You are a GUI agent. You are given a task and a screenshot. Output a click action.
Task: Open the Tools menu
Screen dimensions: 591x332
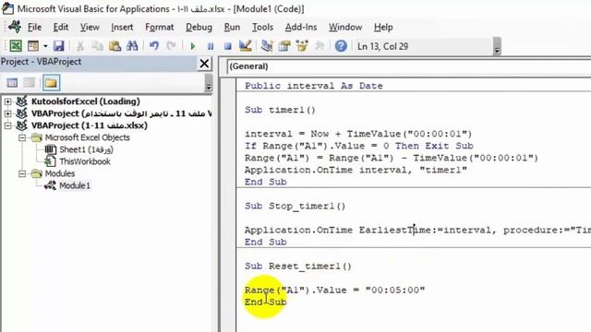[x=262, y=27]
